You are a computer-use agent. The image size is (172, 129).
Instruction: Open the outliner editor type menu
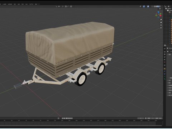pos(166,6)
